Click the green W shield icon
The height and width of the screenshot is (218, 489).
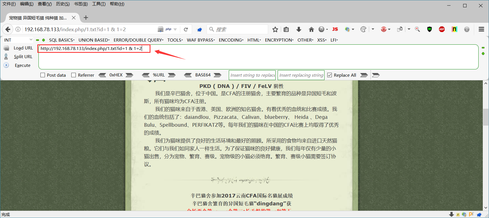tap(429, 29)
